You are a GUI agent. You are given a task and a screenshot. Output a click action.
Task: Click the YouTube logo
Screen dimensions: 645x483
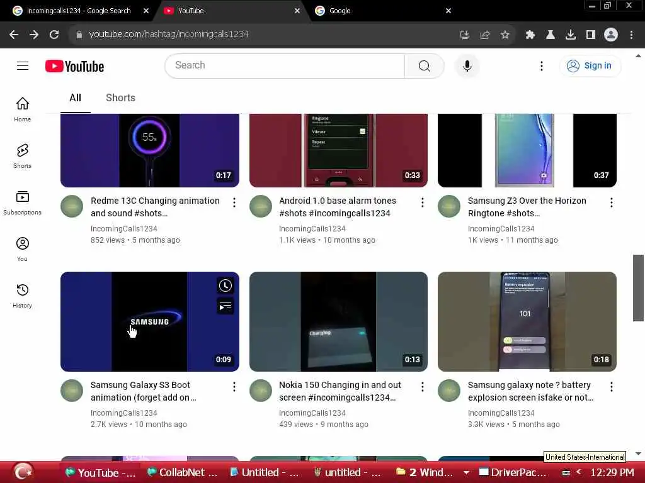(75, 66)
